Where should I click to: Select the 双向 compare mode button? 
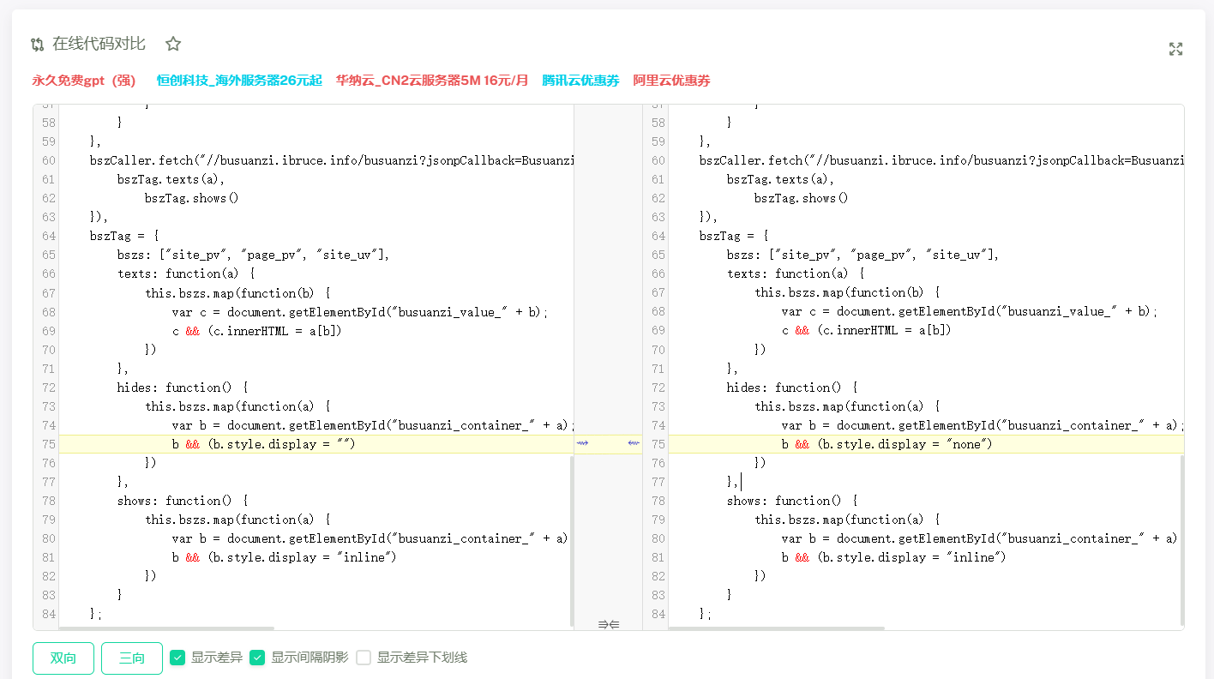tap(63, 658)
